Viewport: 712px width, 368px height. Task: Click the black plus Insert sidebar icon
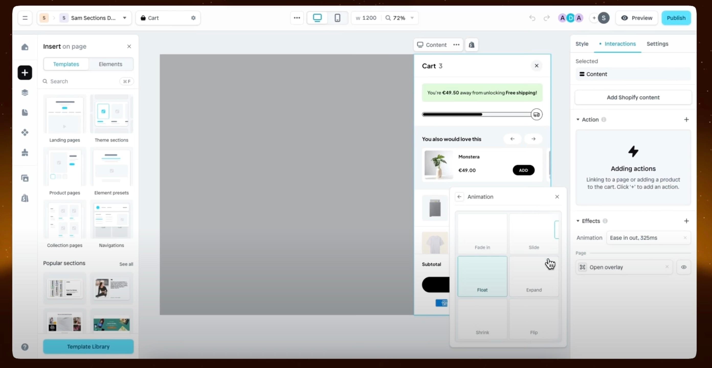point(25,73)
